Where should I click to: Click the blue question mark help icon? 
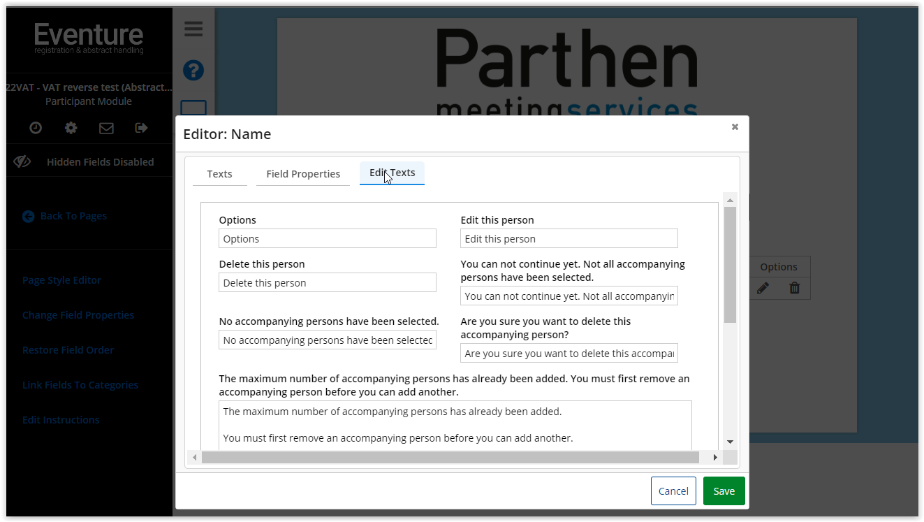pyautogui.click(x=193, y=70)
